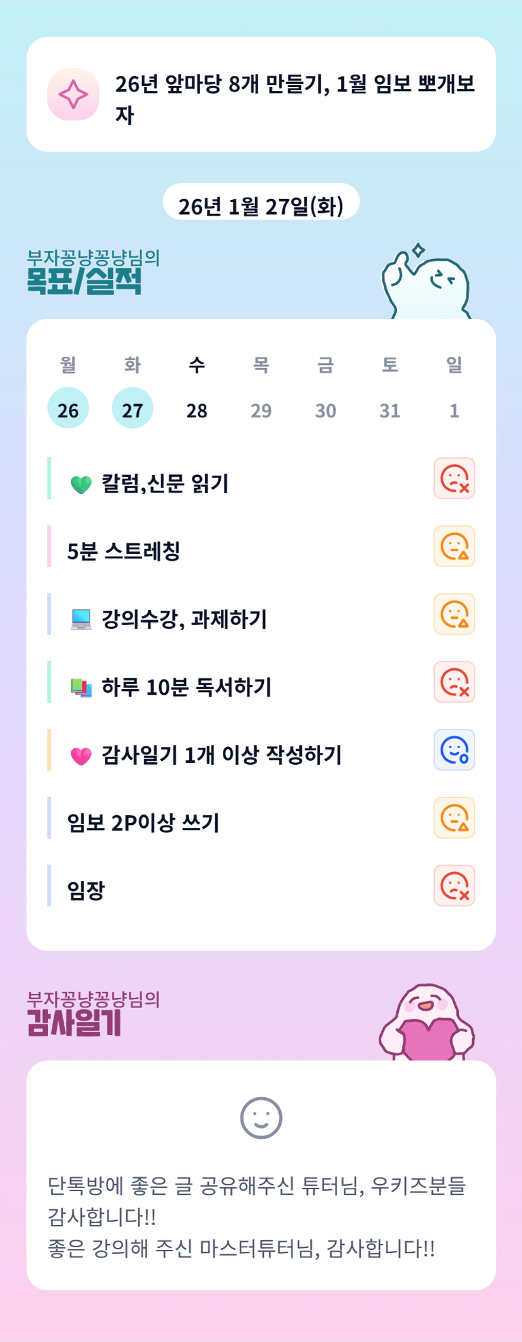Select Sunday 1 in the week row
The width and height of the screenshot is (522, 1342).
click(454, 410)
